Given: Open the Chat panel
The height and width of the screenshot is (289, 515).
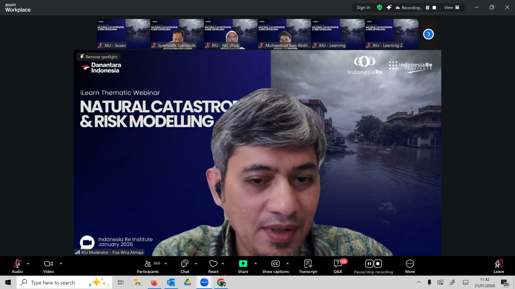Looking at the screenshot, I should tap(185, 267).
